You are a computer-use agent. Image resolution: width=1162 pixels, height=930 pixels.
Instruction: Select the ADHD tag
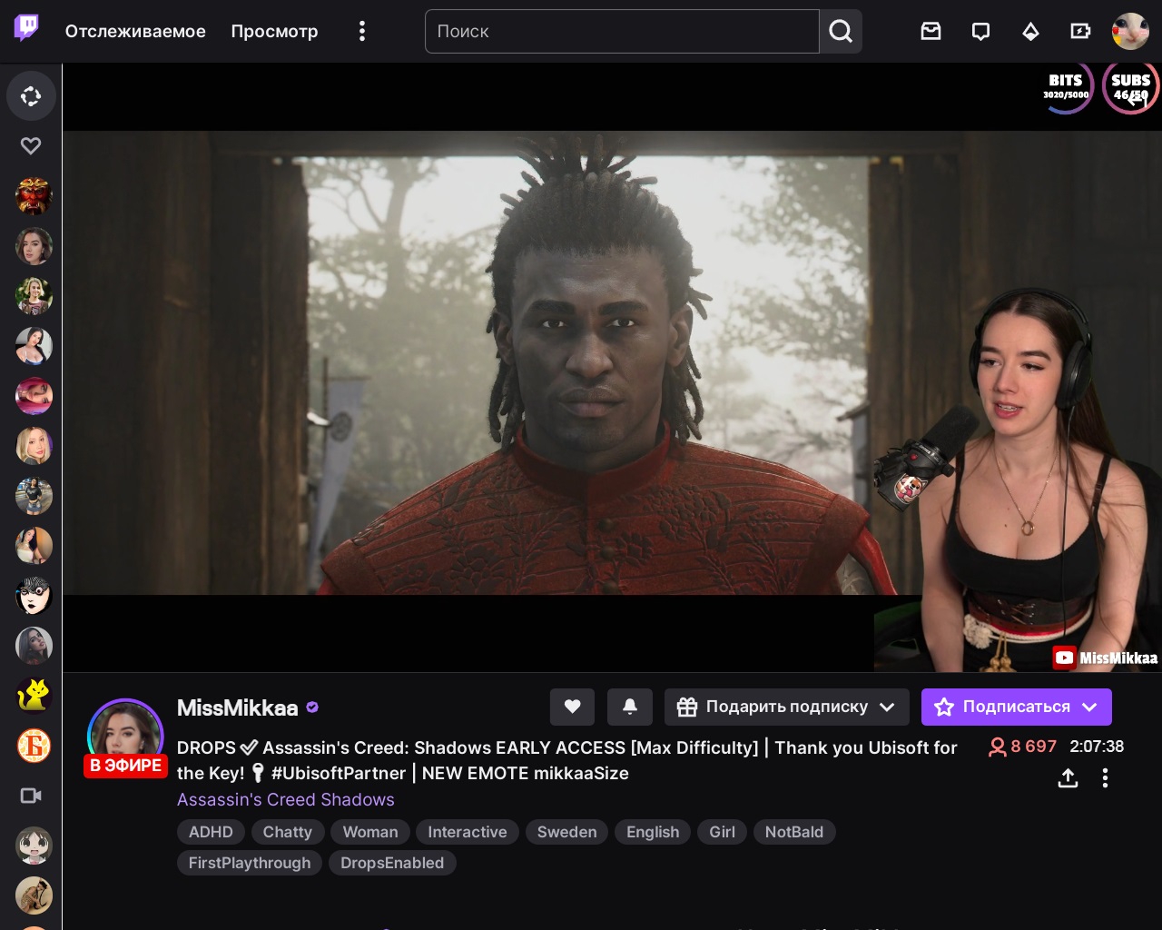tap(211, 832)
